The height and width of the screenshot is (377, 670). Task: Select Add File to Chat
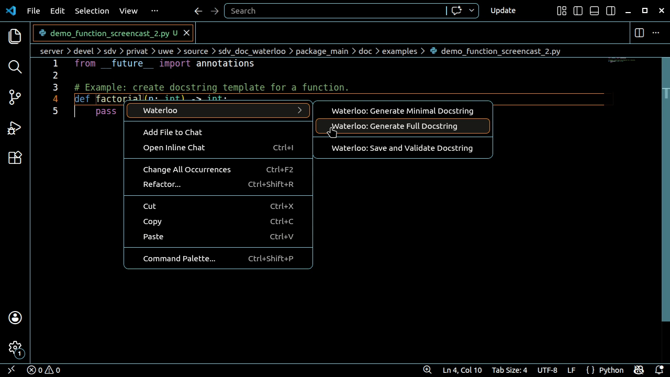(x=218, y=132)
